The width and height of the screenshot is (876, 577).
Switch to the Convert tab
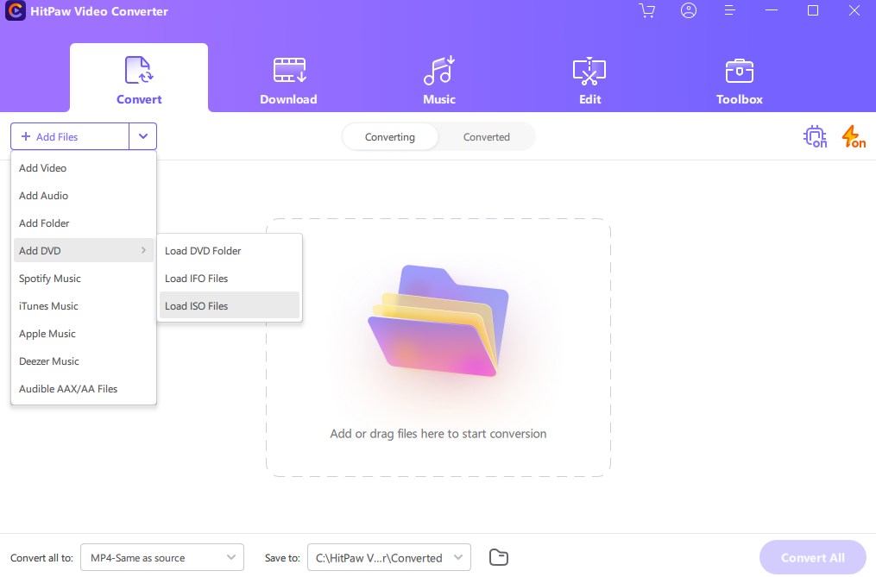click(x=139, y=78)
